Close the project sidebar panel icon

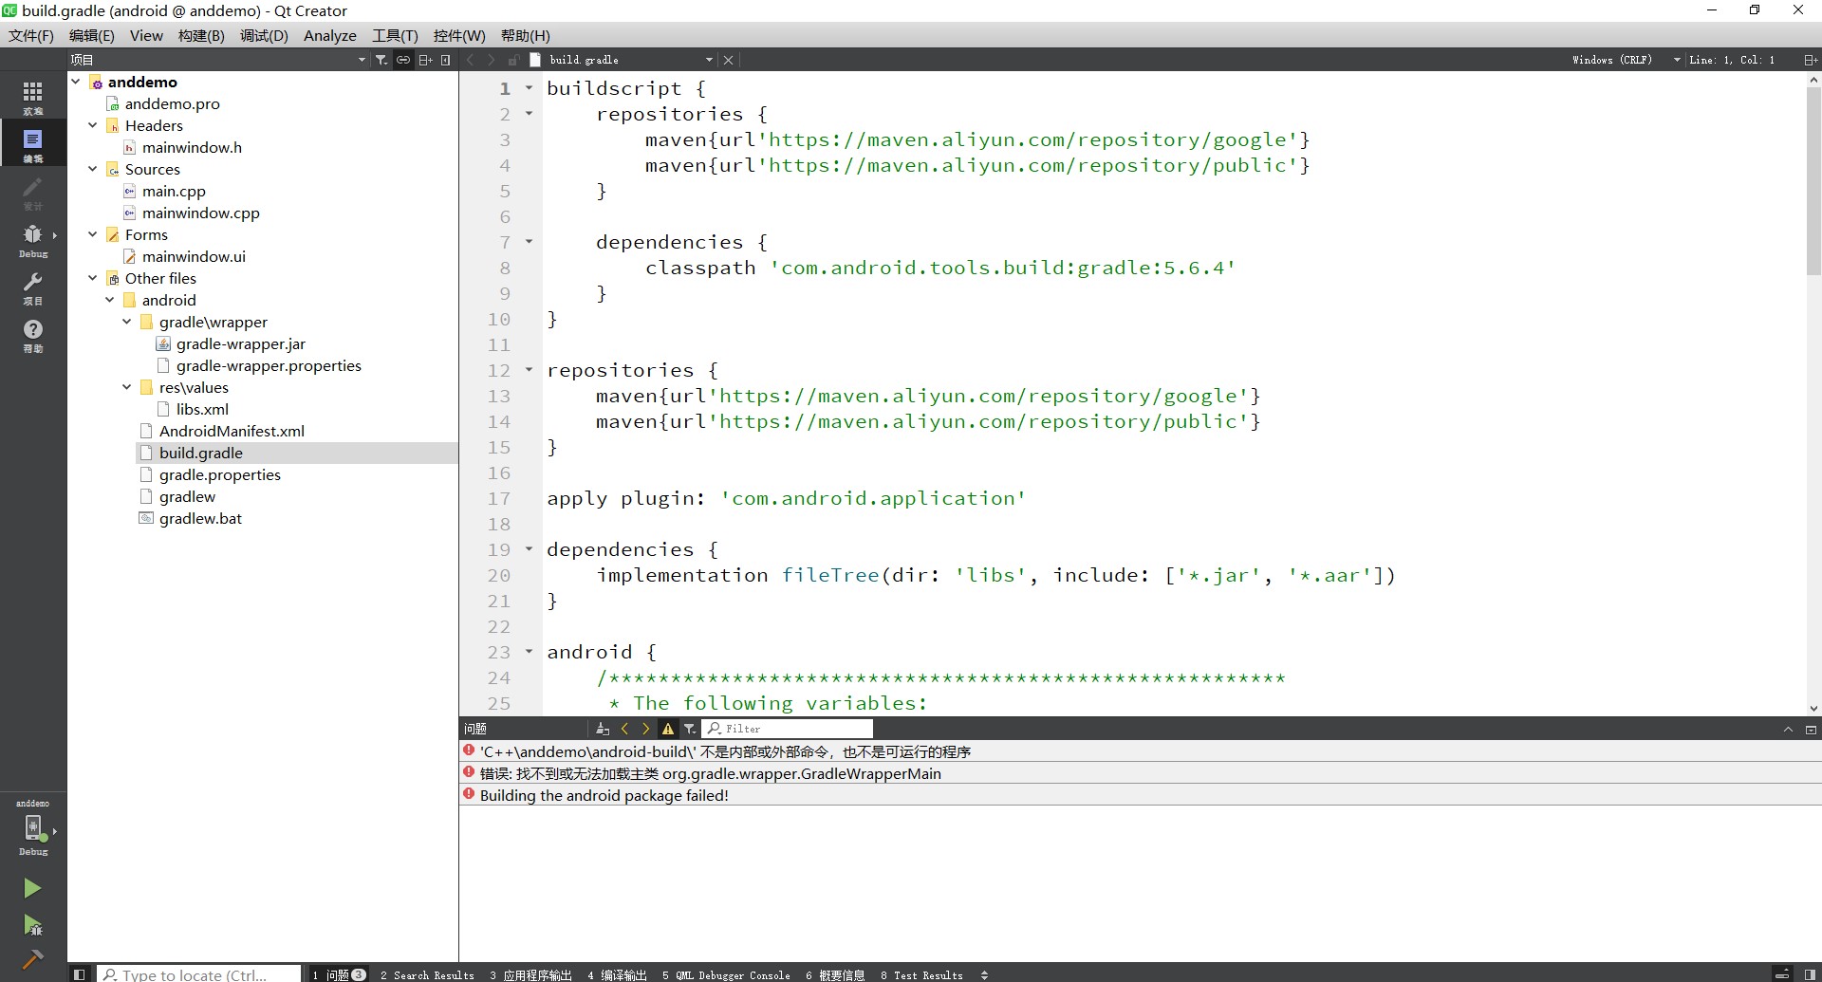tap(446, 60)
